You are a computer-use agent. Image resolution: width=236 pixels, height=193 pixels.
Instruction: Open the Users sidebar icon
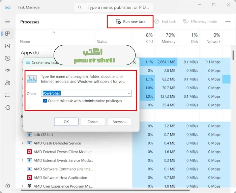pyautogui.click(x=7, y=83)
